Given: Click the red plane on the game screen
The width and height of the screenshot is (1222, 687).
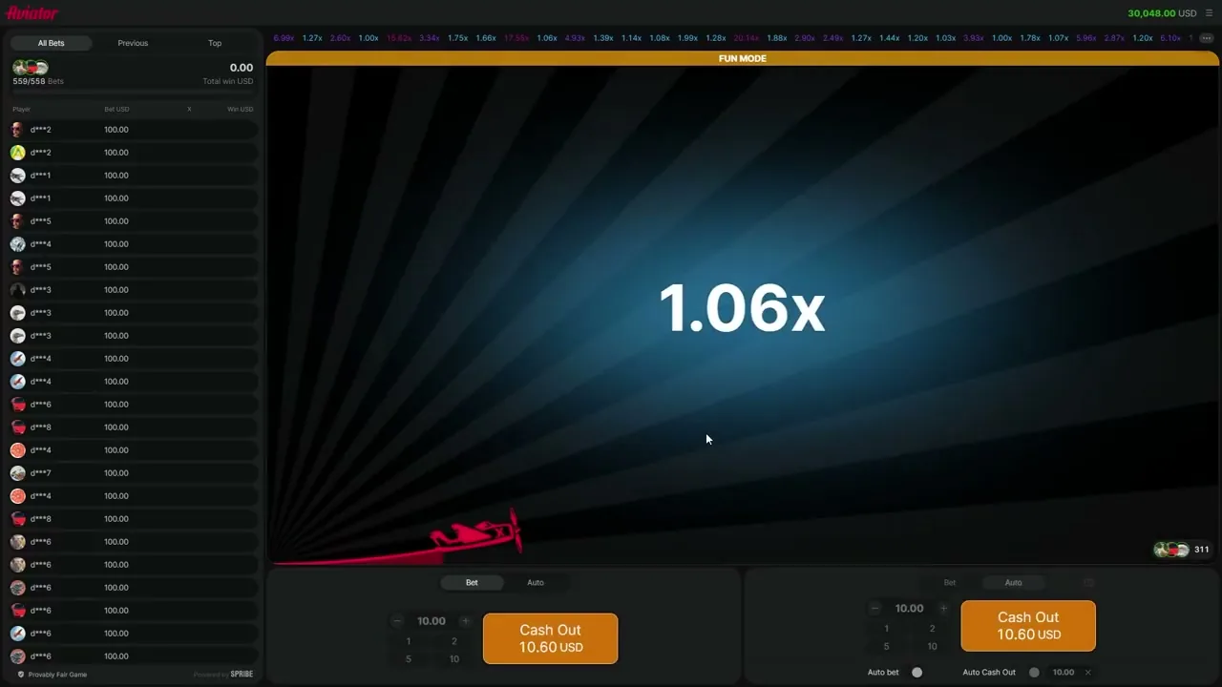Looking at the screenshot, I should (x=475, y=531).
